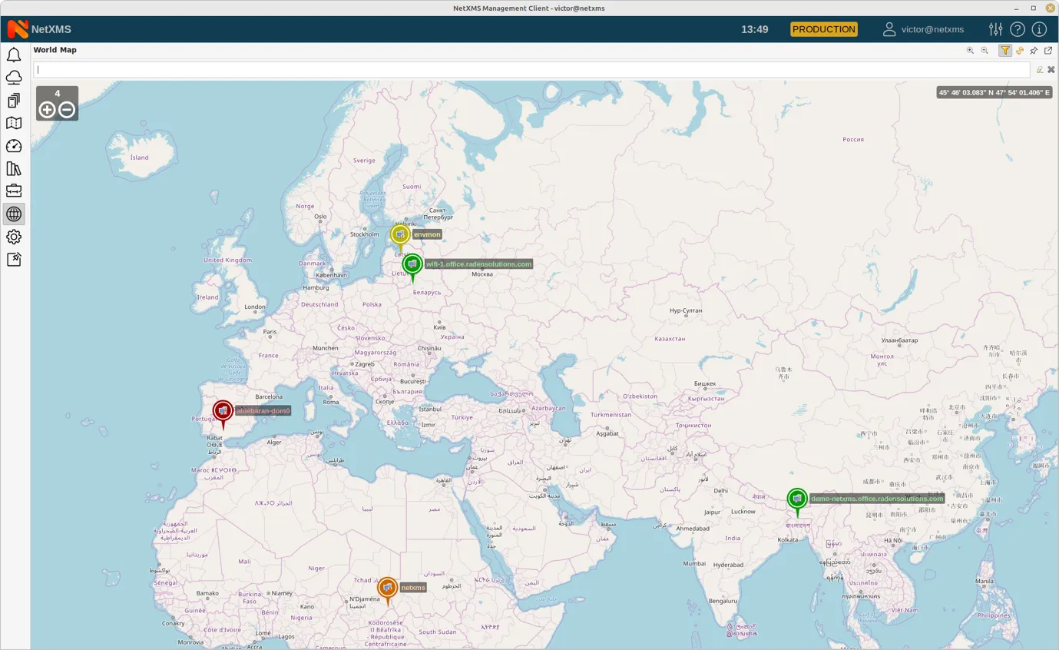Image resolution: width=1059 pixels, height=650 pixels.
Task: Close the filter bar with the X icon
Action: [1051, 69]
